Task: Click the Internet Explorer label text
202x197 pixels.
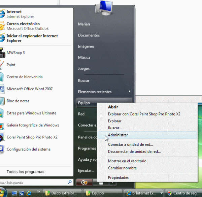Action: click(x=20, y=17)
